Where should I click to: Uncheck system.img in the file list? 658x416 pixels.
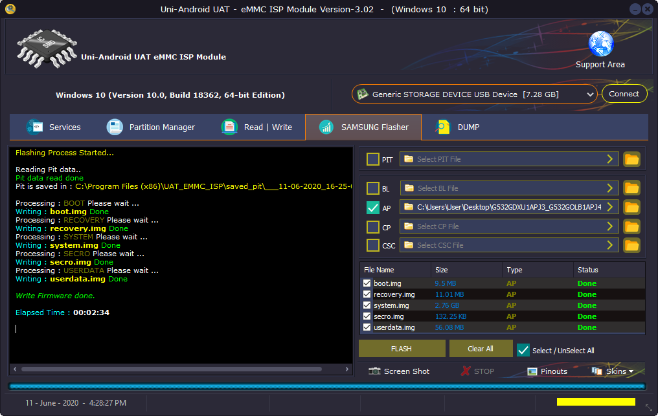[367, 305]
